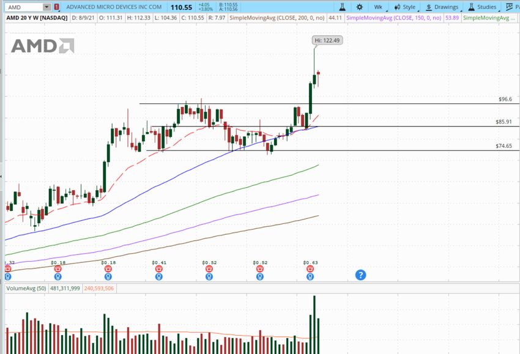Select SimpleMovingAvg (CLOSE, 150, 0, no) study label
This screenshot has height=354, width=520.
(393, 18)
